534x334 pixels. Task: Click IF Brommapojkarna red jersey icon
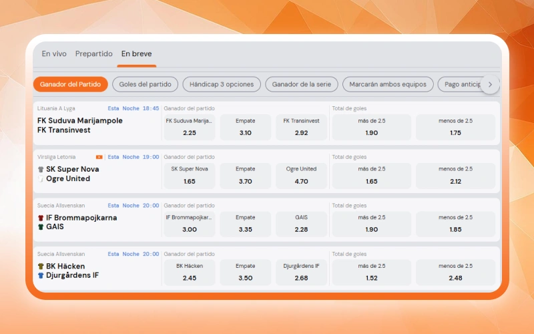41,218
